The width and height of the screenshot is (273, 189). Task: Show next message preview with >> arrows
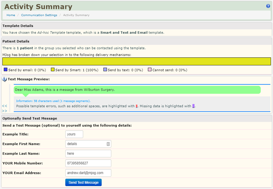pyautogui.click(x=4, y=111)
